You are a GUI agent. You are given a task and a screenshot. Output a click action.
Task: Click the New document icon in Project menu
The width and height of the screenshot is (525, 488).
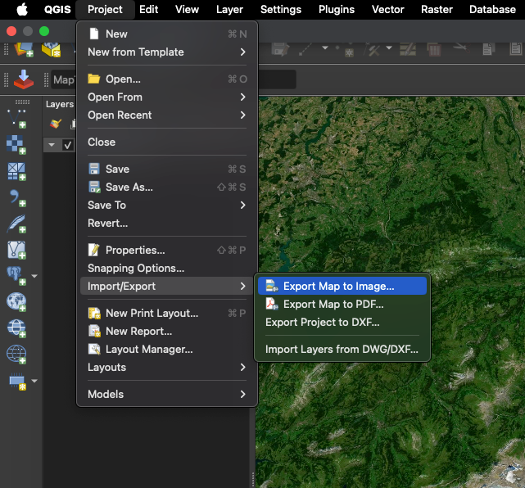(x=94, y=34)
